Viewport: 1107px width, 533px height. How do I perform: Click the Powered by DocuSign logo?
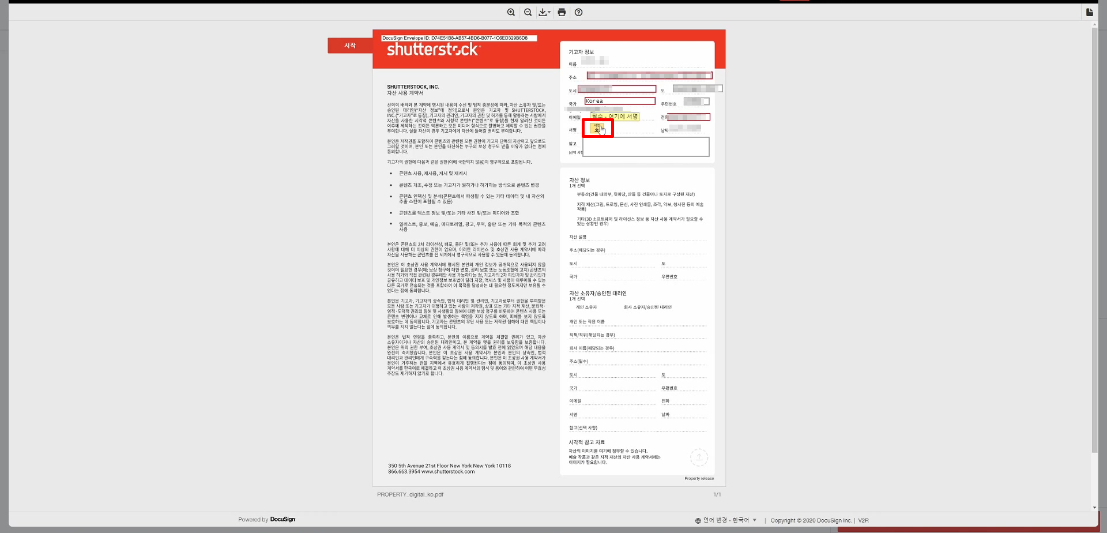pyautogui.click(x=266, y=519)
